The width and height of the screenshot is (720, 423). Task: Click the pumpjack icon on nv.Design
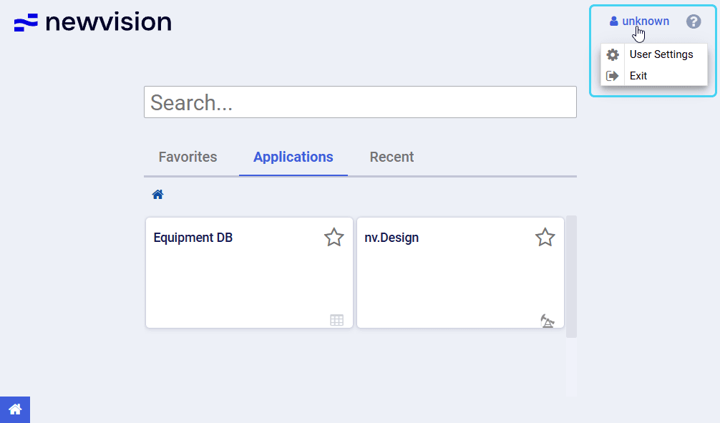coord(548,320)
